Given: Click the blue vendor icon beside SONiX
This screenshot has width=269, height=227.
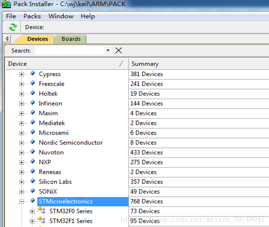Looking at the screenshot, I should click(x=33, y=190).
